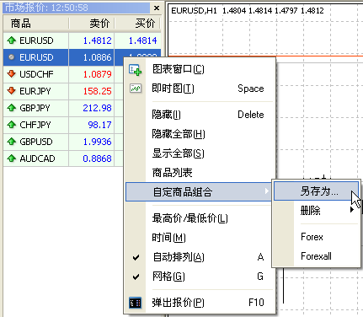
Task: Click red down arrow beside USDCHF
Action: coord(12,74)
